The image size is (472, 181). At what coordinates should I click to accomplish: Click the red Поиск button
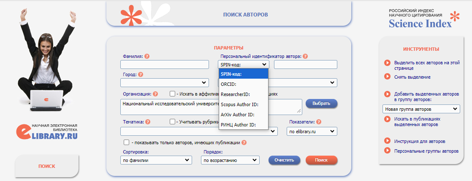(x=321, y=160)
